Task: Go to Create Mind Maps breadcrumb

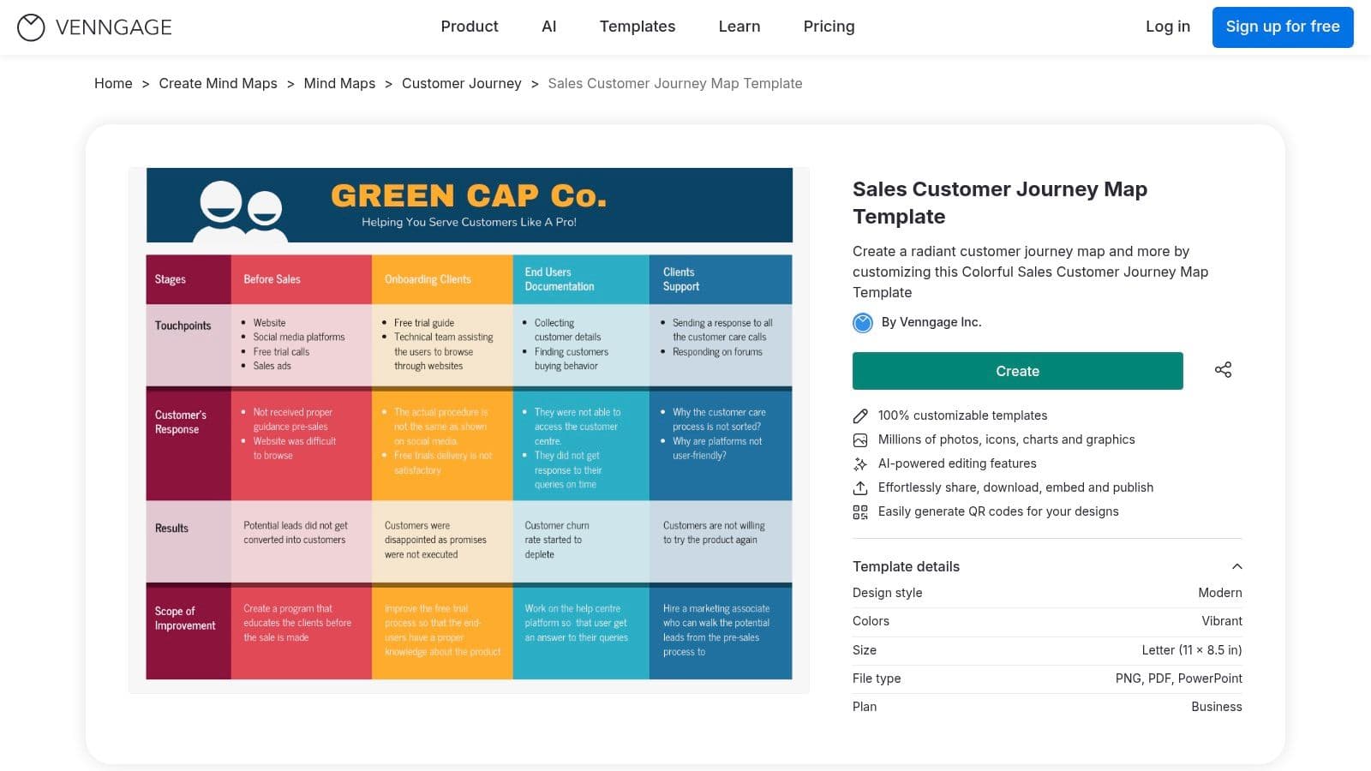Action: click(x=218, y=83)
